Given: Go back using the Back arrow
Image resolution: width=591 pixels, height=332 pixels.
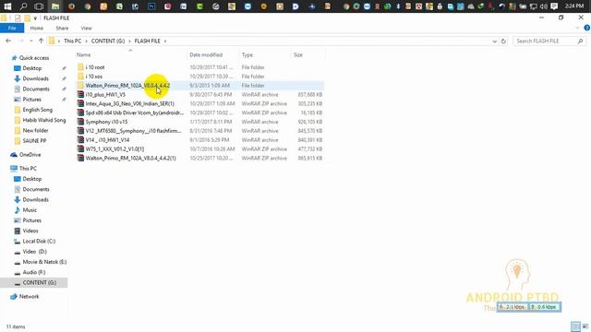Looking at the screenshot, I should [x=8, y=41].
